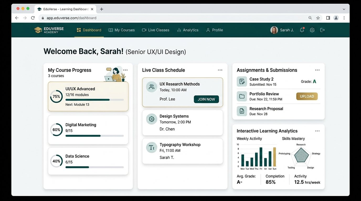Open Interactive Learning Analytics options menu
361x201 pixels.
click(317, 131)
